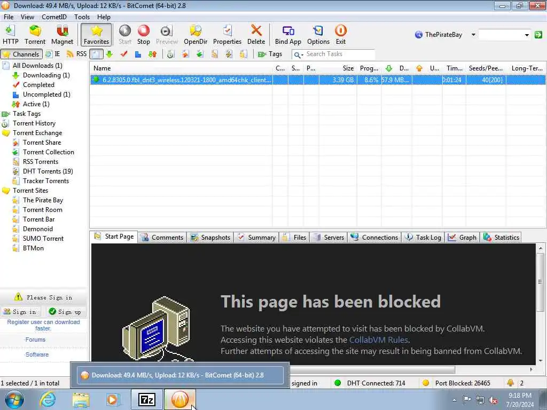Click the red Delete toolbar icon
Viewport: 547px width, 410px height.
(256, 35)
